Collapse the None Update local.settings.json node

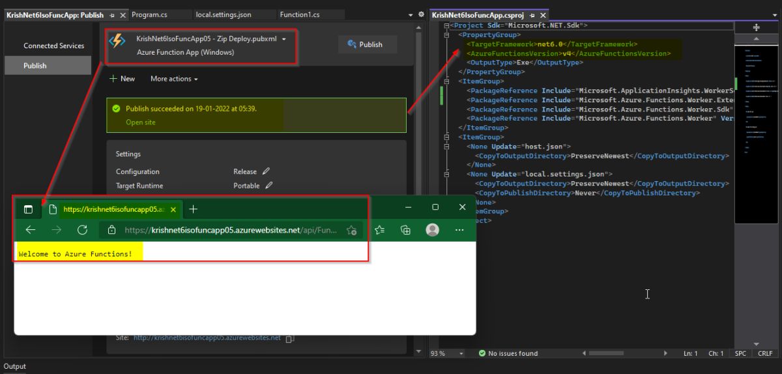click(446, 175)
